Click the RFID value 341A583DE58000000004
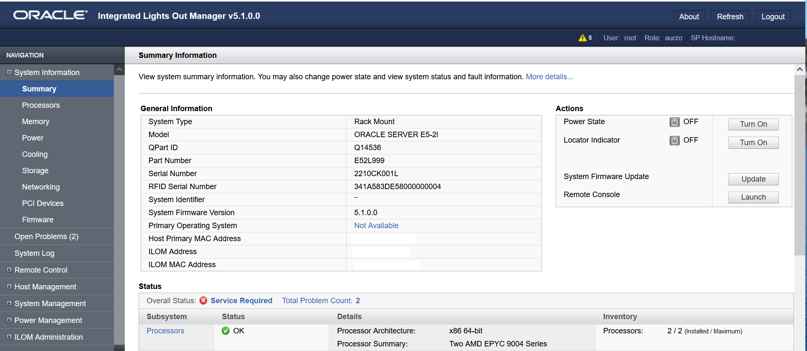Image resolution: width=807 pixels, height=351 pixels. (397, 187)
